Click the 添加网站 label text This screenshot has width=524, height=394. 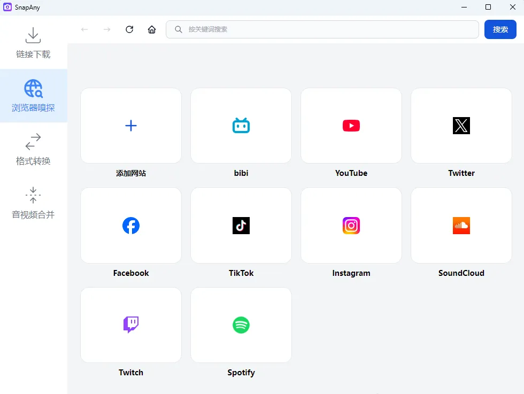point(131,173)
